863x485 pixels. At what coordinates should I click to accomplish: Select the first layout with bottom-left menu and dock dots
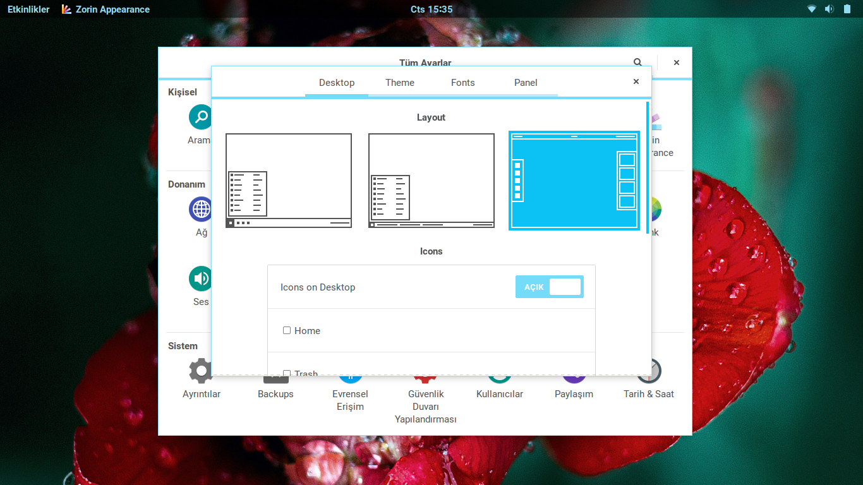tap(289, 181)
